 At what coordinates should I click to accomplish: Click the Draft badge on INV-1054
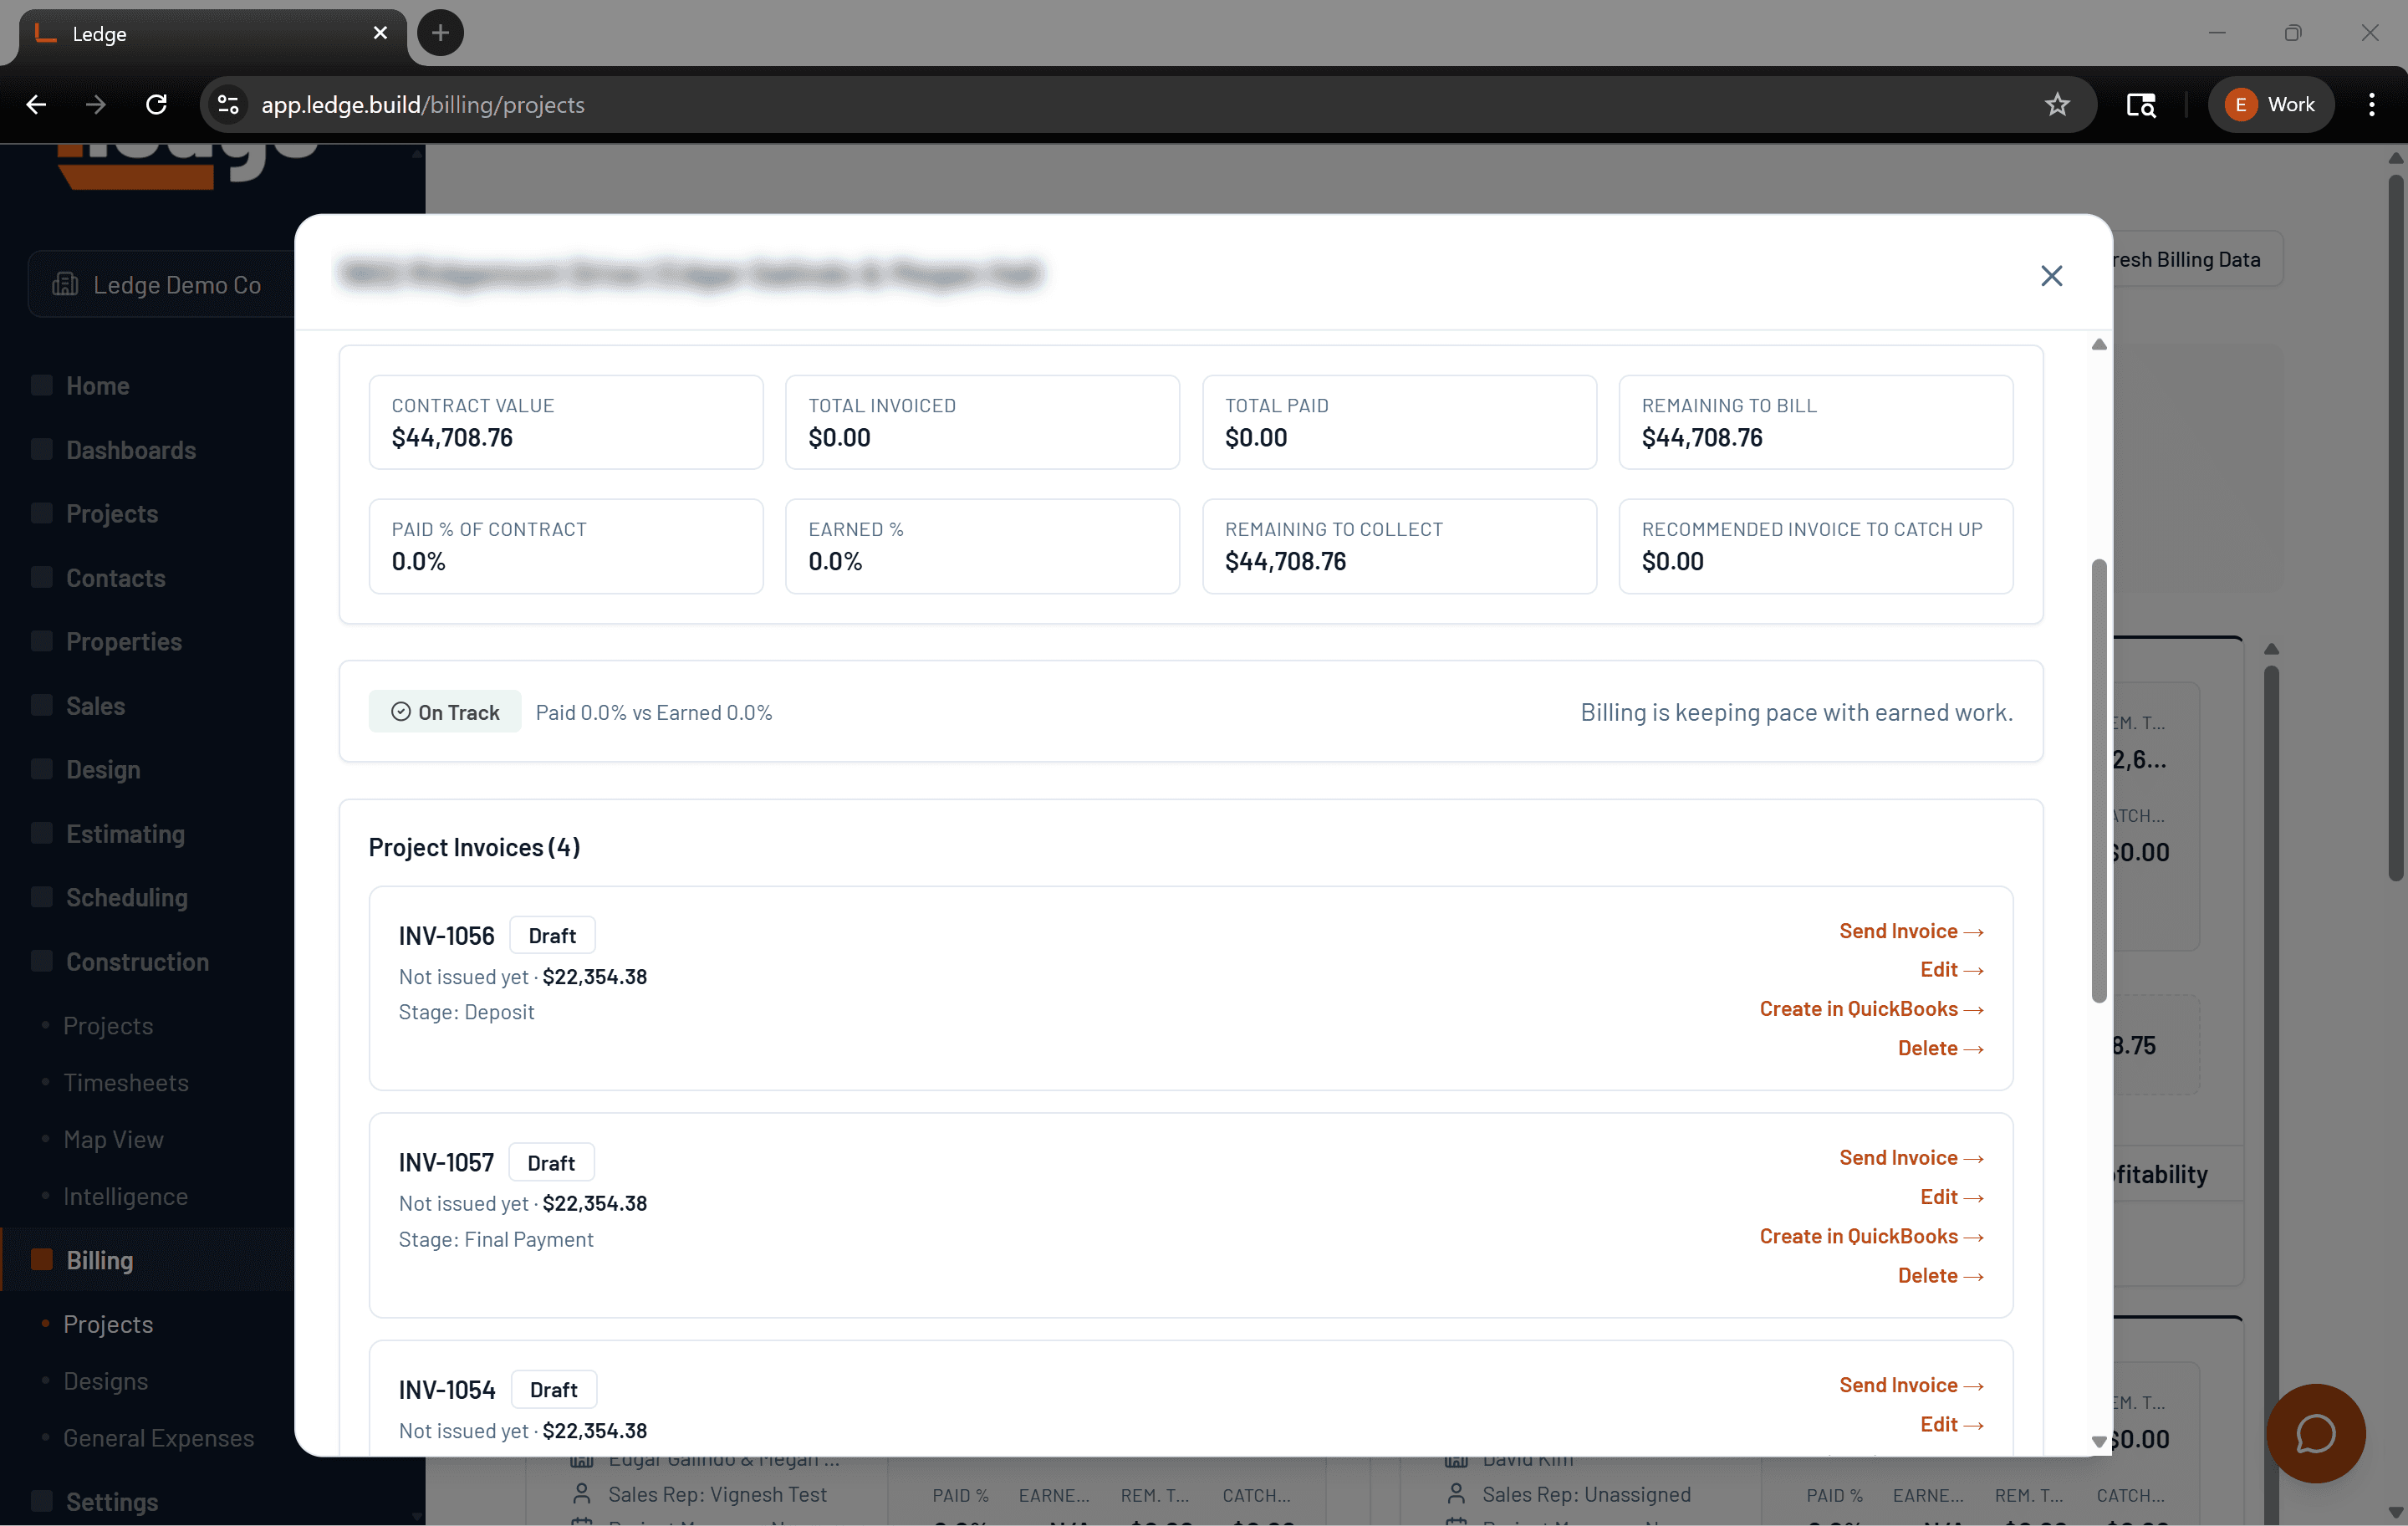(554, 1389)
